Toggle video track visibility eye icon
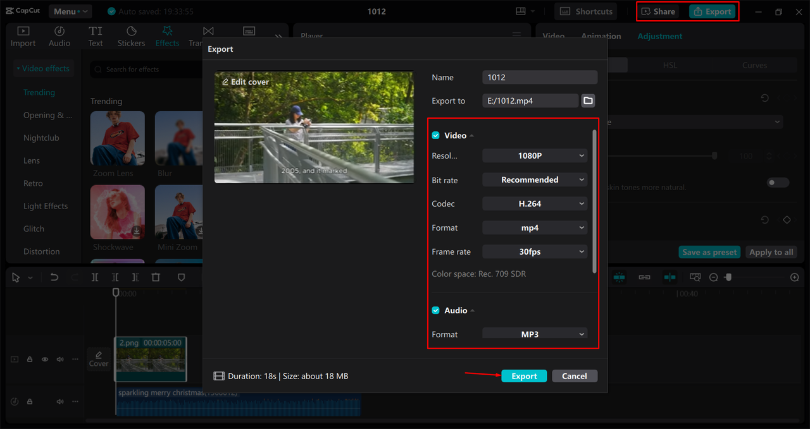The image size is (810, 429). click(45, 360)
